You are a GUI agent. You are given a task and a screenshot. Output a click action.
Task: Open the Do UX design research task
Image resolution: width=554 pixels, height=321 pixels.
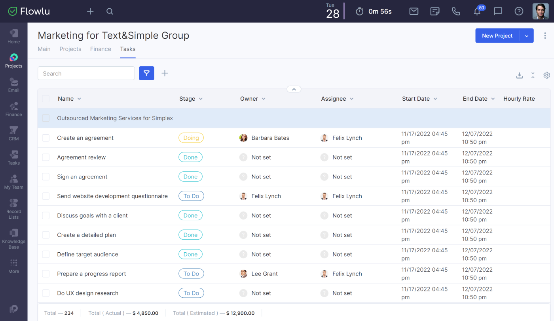click(x=87, y=293)
